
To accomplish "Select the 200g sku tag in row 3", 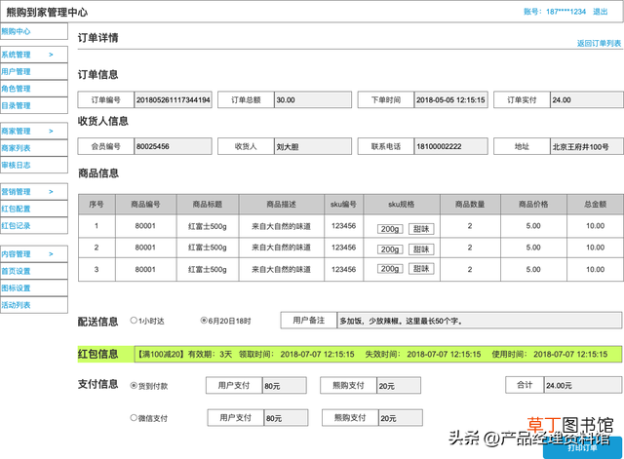I will click(390, 269).
